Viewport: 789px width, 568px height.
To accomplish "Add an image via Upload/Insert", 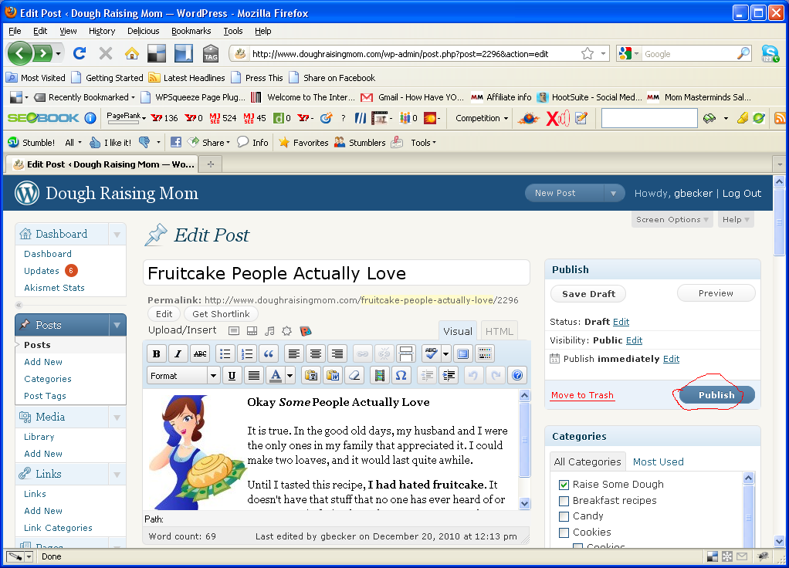I will pos(233,330).
